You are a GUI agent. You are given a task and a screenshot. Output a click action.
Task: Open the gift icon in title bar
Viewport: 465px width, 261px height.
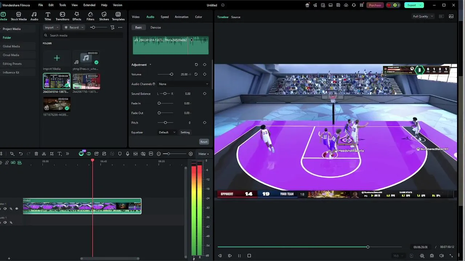pos(307,5)
